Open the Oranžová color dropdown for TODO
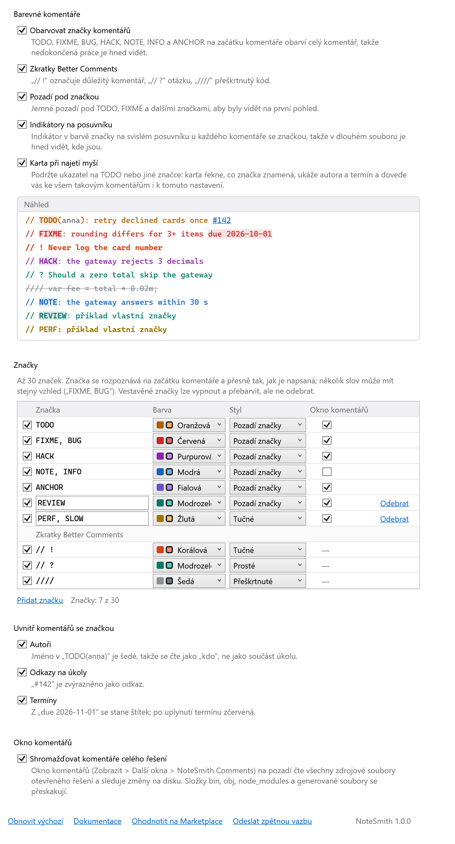Viewport: 455px width, 844px height. point(189,425)
